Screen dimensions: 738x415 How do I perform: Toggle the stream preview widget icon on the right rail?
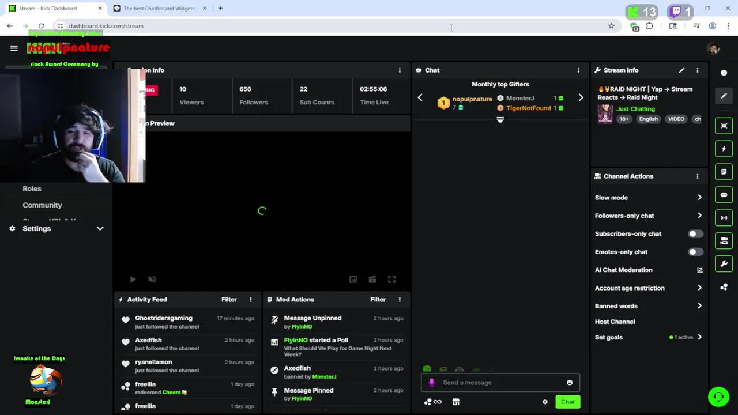724,126
